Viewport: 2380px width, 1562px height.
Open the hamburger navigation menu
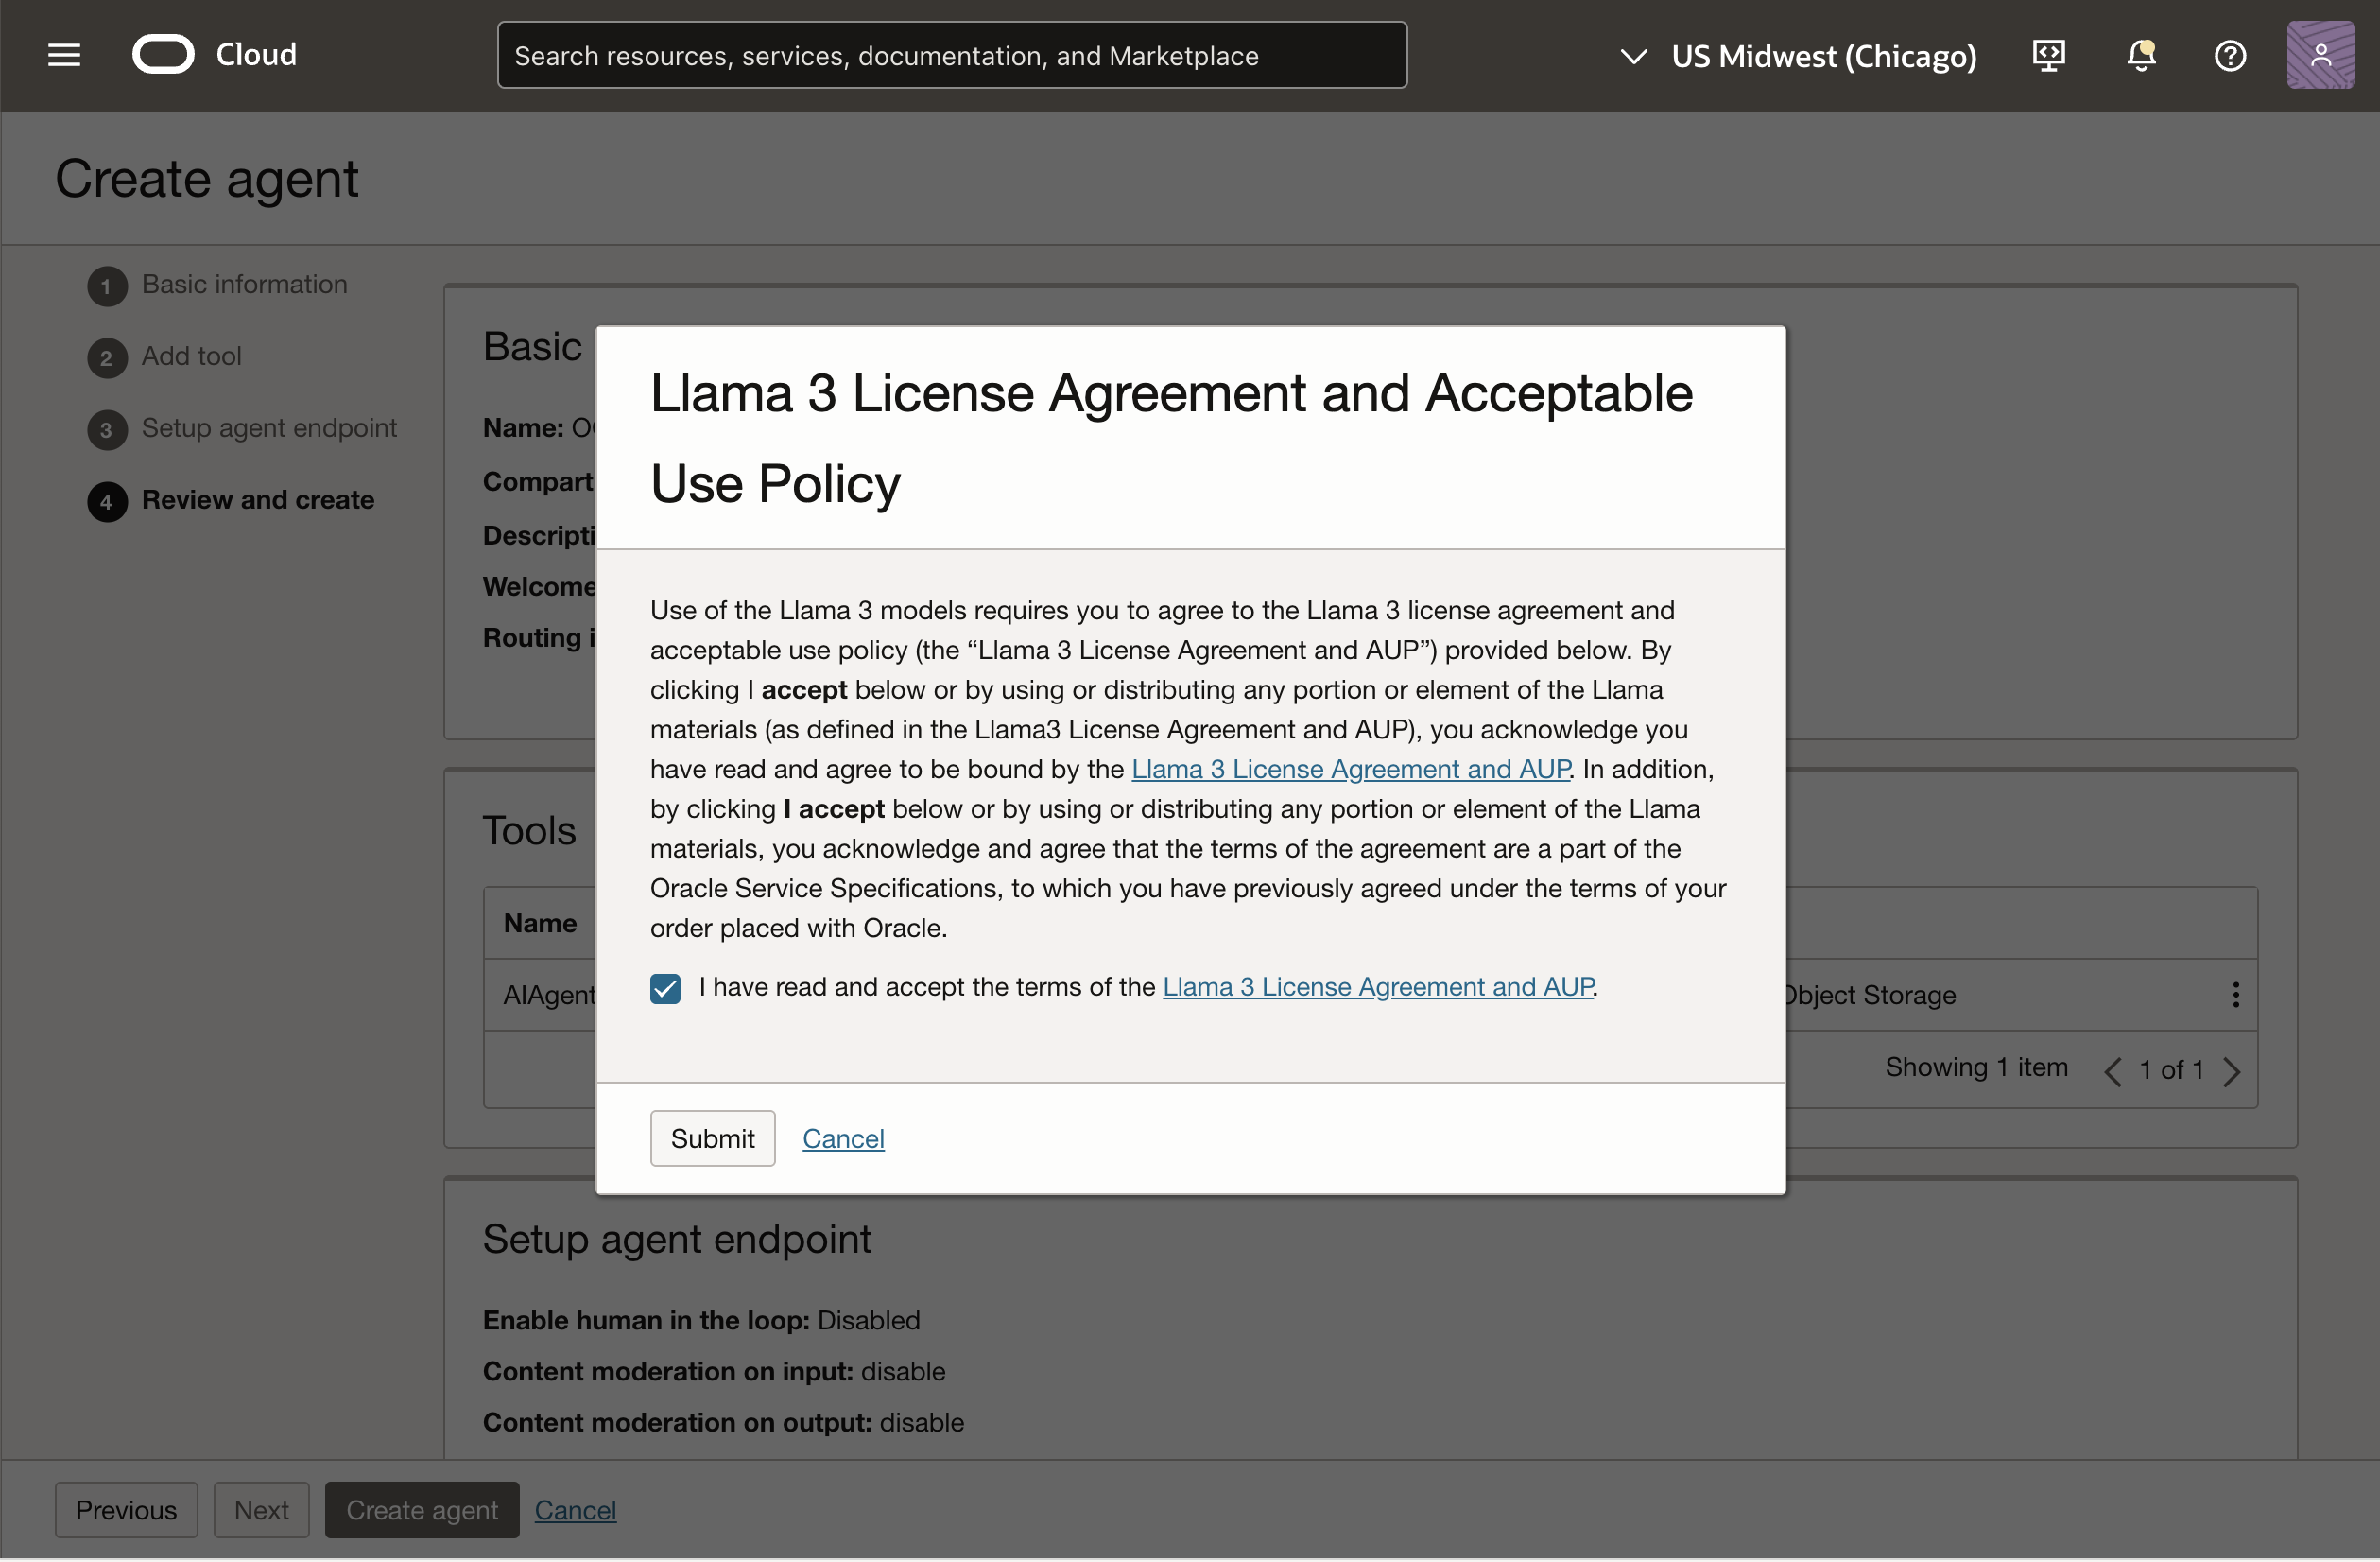point(64,55)
